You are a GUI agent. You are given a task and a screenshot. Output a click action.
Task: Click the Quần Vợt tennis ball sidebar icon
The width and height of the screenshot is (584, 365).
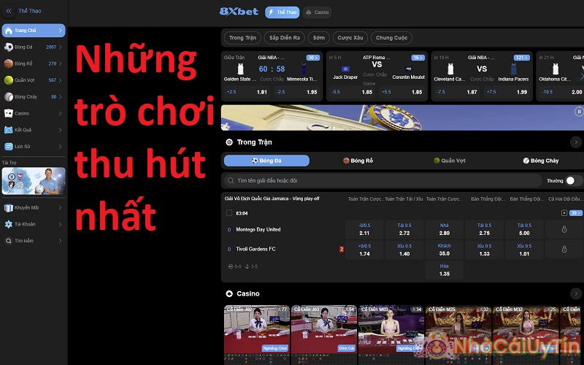click(9, 80)
